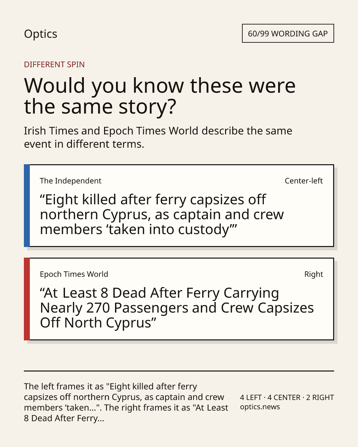358x447 pixels.
Task: Click the Center-left bias label
Action: 303,181
